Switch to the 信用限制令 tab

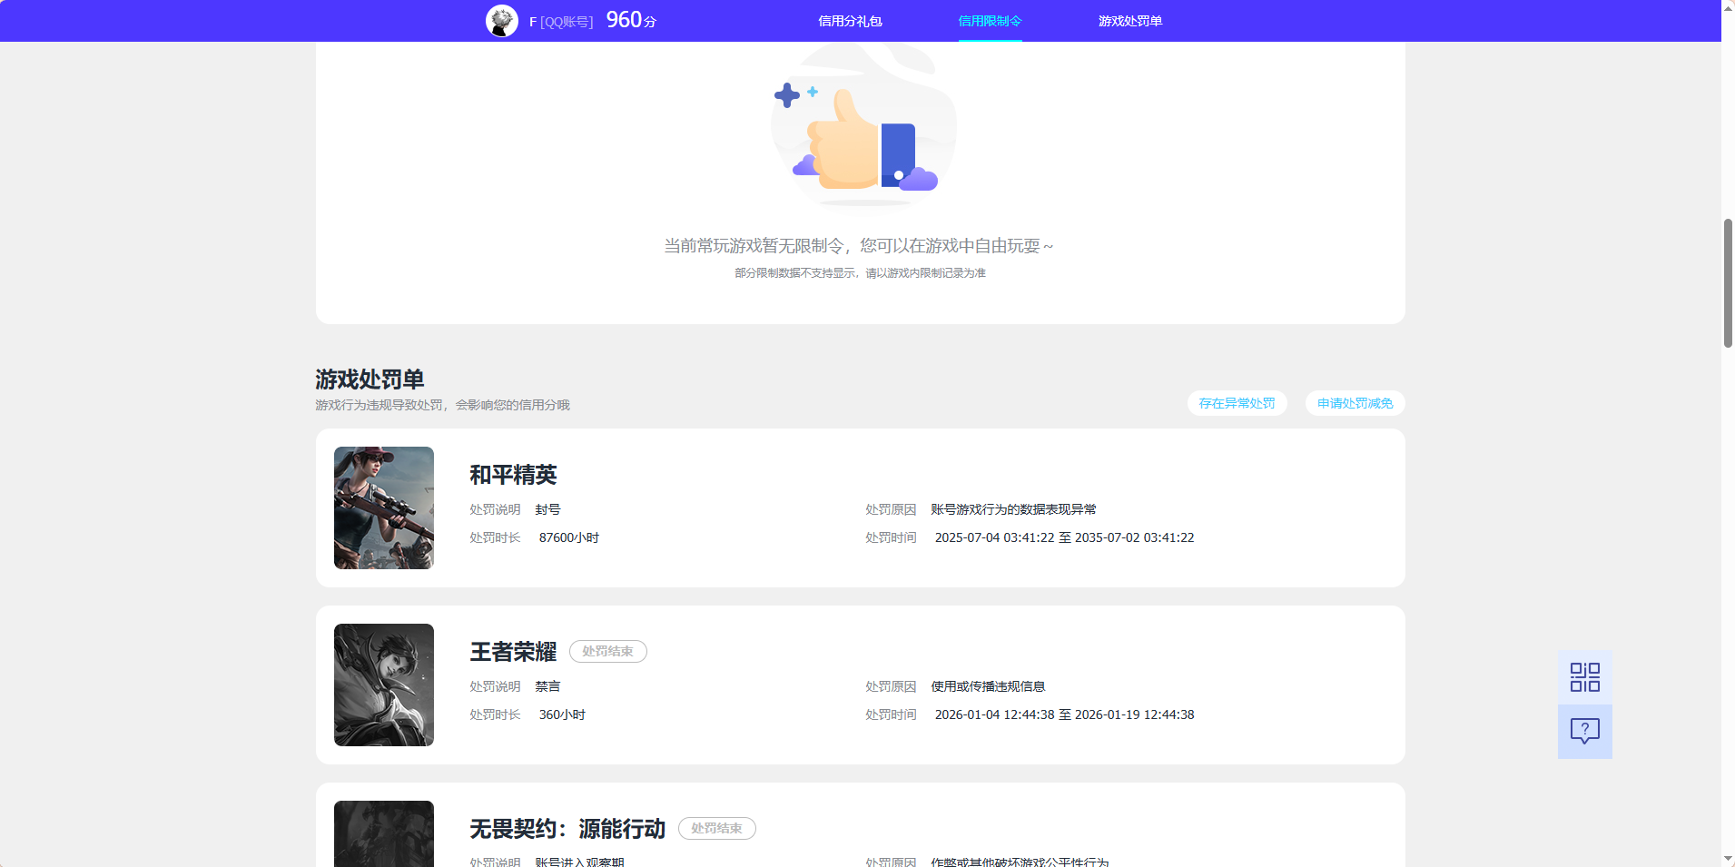tap(990, 21)
